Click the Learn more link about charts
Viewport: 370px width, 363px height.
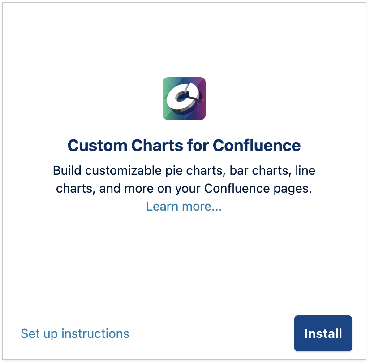click(184, 206)
